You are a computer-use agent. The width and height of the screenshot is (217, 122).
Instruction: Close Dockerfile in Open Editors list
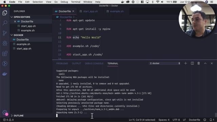15,21
